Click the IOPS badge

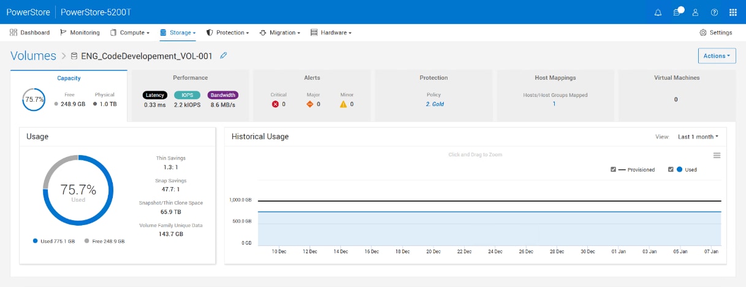pos(187,95)
